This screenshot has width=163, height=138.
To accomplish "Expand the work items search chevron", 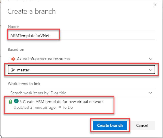I will click(150, 93).
